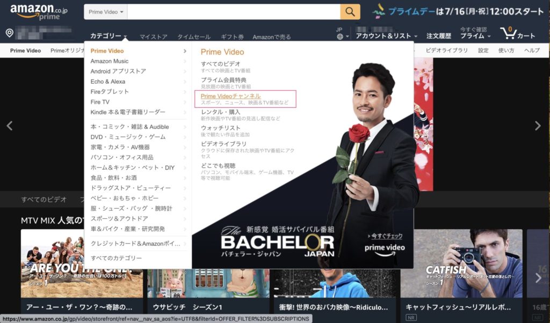Go to next banner with right arrow
The width and height of the screenshot is (550, 323).
click(537, 126)
